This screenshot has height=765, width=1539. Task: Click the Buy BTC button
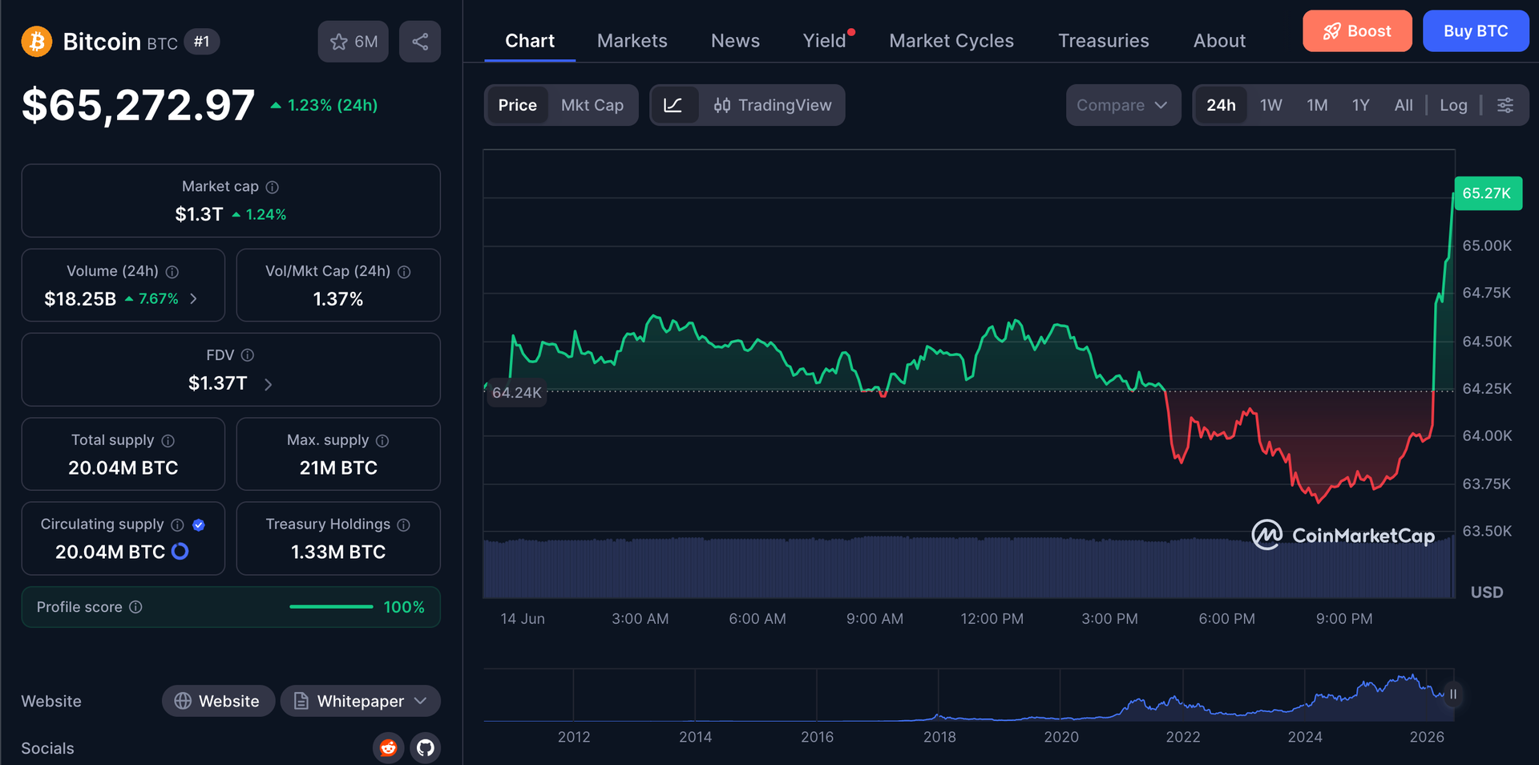pyautogui.click(x=1476, y=31)
